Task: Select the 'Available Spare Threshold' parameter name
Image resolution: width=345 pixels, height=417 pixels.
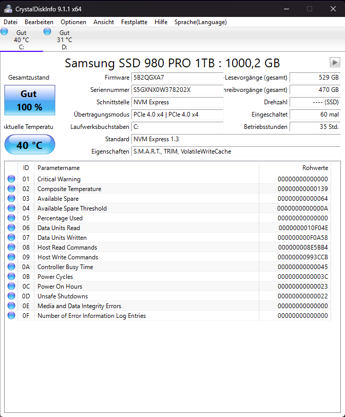Action: pyautogui.click(x=72, y=208)
